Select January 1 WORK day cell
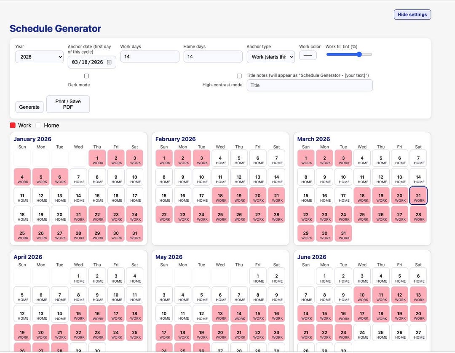The height and width of the screenshot is (353, 455). pos(97,158)
